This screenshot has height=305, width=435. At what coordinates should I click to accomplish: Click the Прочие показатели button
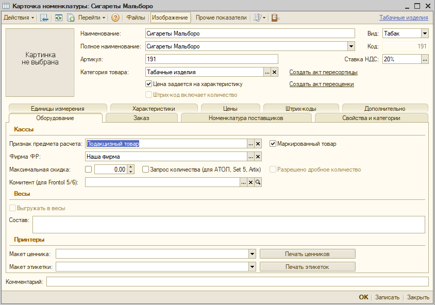pyautogui.click(x=221, y=18)
